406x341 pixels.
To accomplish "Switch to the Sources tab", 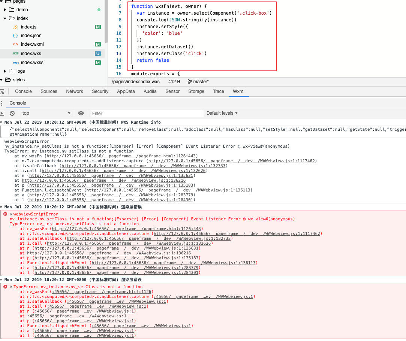I will click(x=49, y=91).
